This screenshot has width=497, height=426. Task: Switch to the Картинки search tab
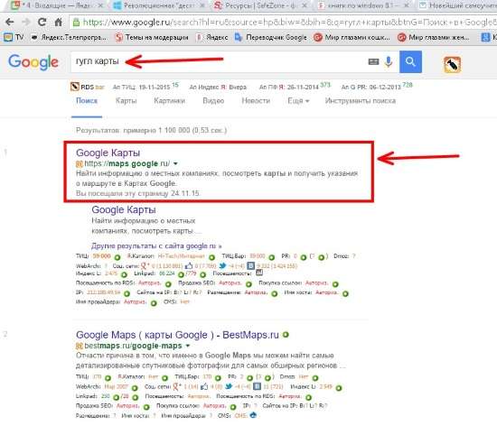tap(170, 101)
